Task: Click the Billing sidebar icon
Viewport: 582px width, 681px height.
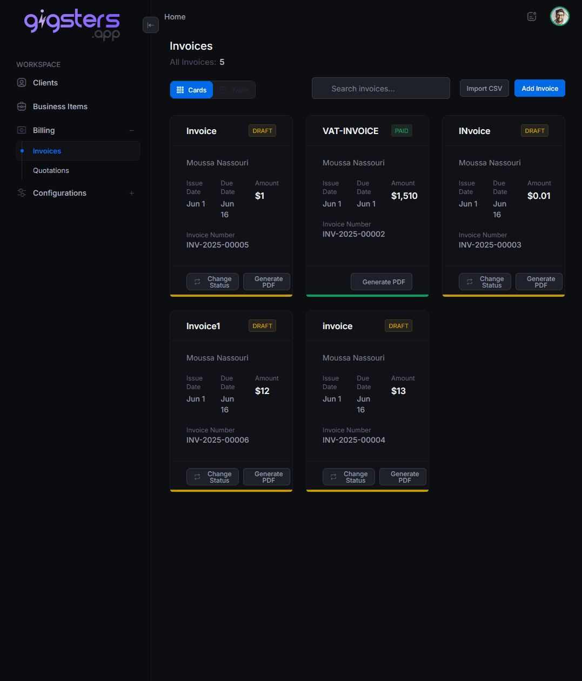Action: tap(22, 130)
